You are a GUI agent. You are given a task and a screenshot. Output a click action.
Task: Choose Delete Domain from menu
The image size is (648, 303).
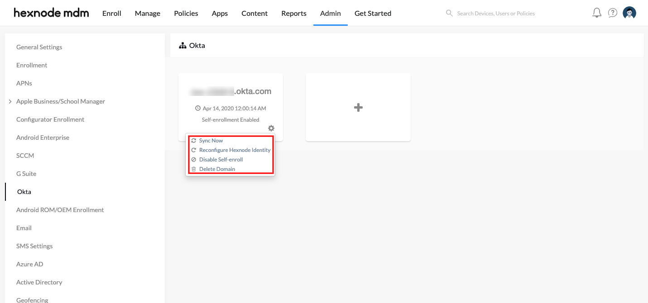click(x=217, y=169)
